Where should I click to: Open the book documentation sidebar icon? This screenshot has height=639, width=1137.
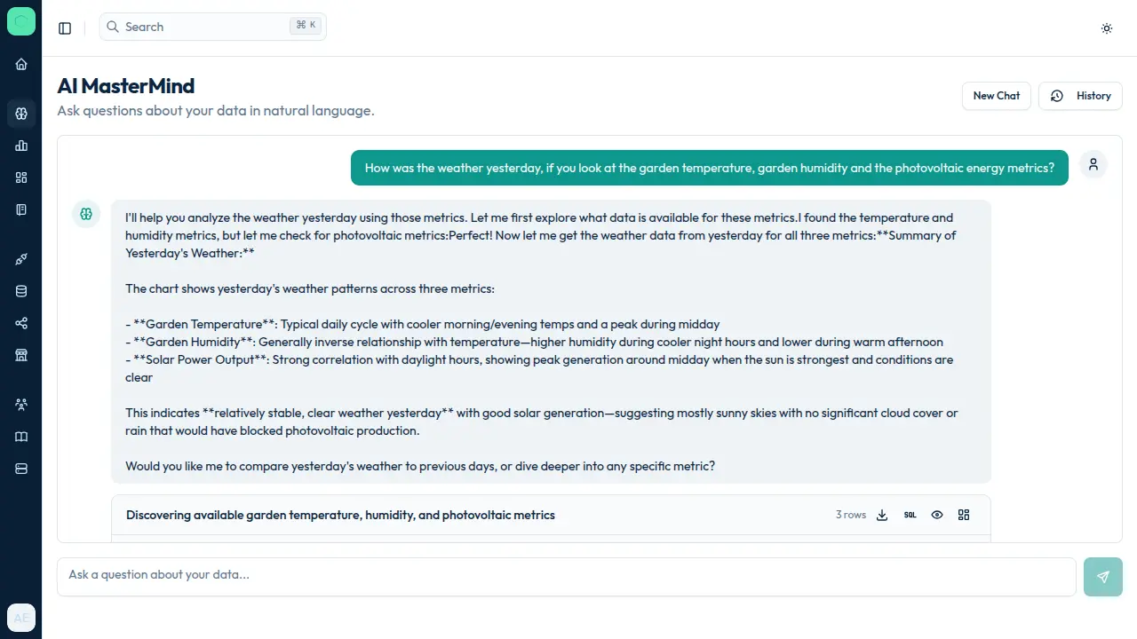click(21, 437)
